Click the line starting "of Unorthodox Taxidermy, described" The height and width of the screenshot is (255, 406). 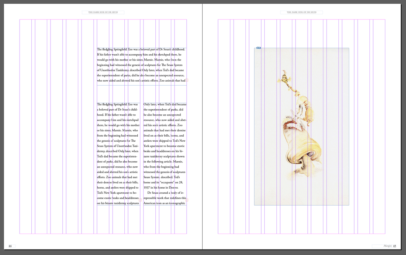[x=140, y=70]
